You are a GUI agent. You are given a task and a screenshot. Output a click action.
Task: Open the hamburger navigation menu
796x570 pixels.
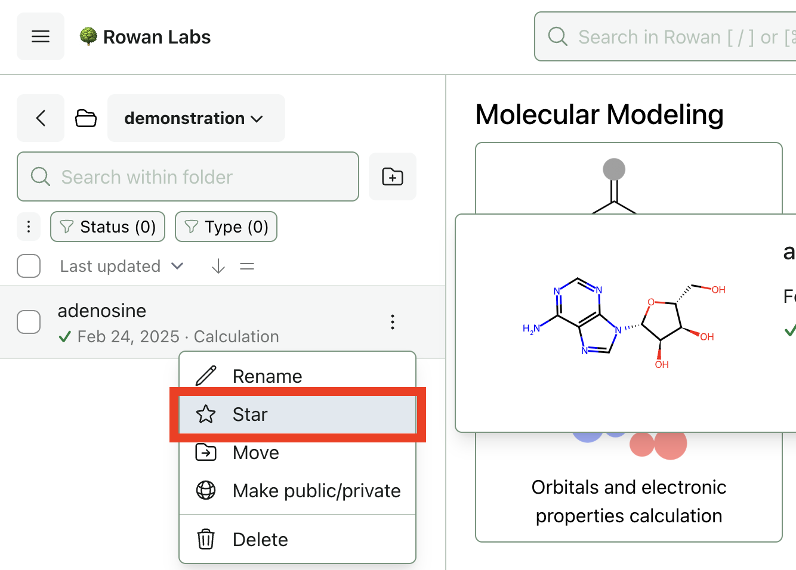[x=41, y=36]
